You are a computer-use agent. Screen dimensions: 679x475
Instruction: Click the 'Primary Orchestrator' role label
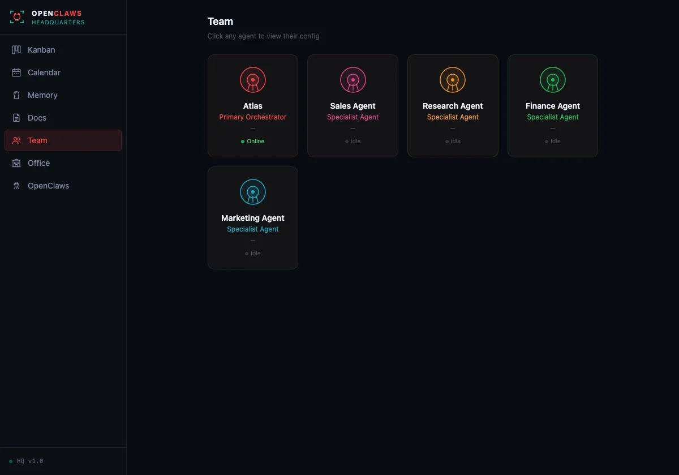tap(253, 117)
